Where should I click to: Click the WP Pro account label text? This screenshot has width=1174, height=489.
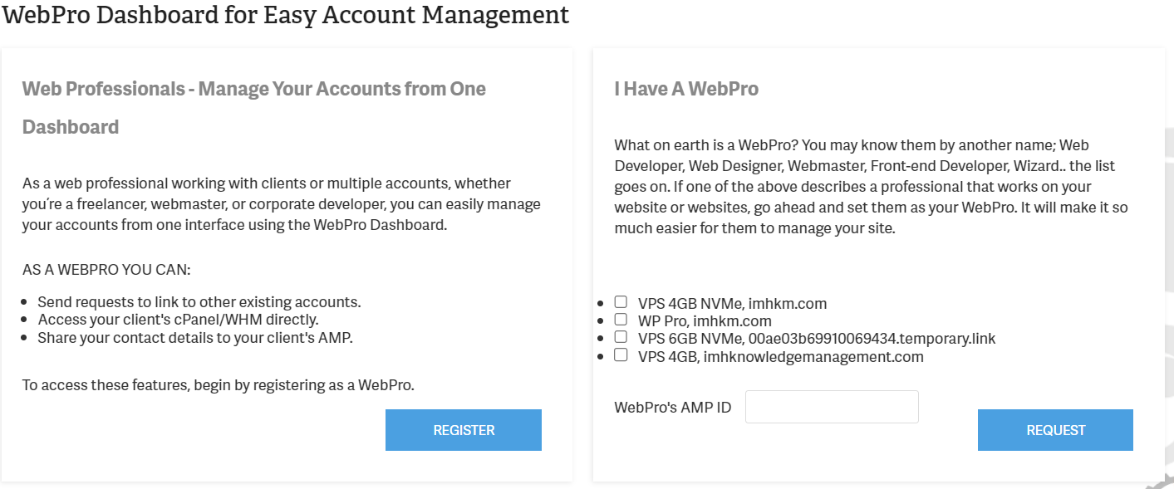[x=705, y=320]
